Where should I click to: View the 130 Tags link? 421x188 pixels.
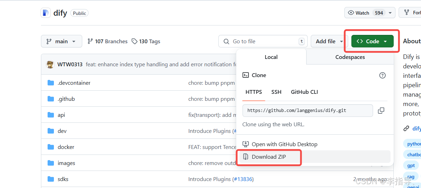click(x=146, y=41)
